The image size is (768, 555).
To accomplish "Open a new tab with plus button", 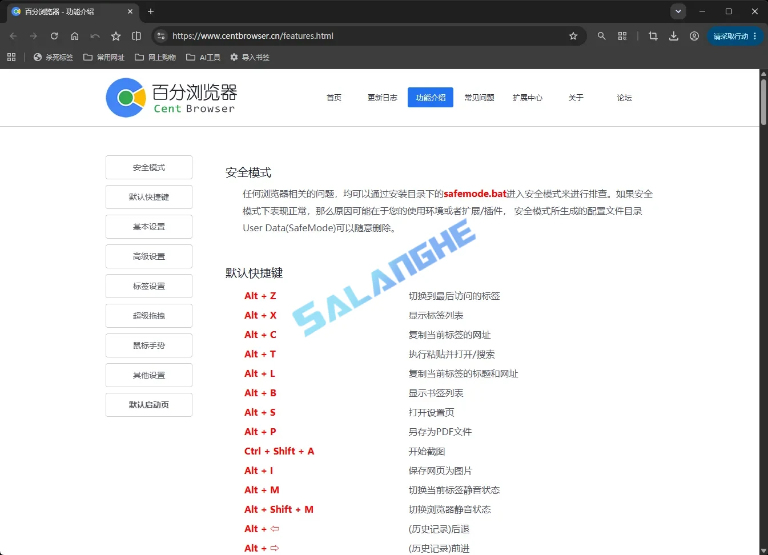I will pyautogui.click(x=151, y=11).
